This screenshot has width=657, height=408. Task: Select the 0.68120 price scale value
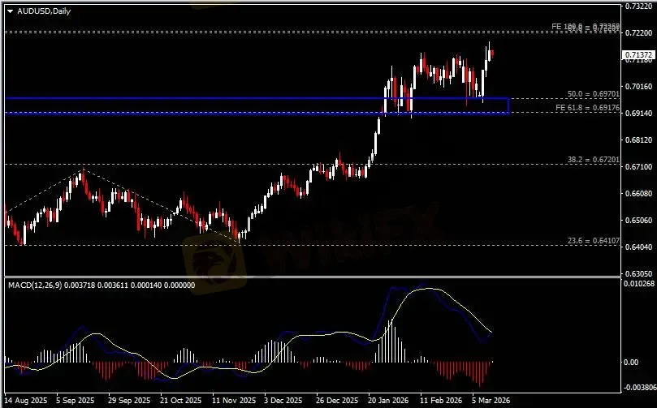coord(638,140)
